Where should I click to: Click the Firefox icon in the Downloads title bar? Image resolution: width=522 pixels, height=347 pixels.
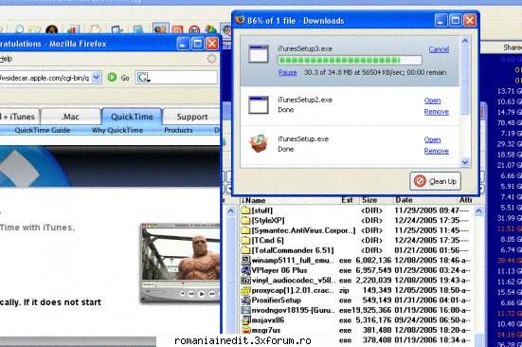pos(240,20)
